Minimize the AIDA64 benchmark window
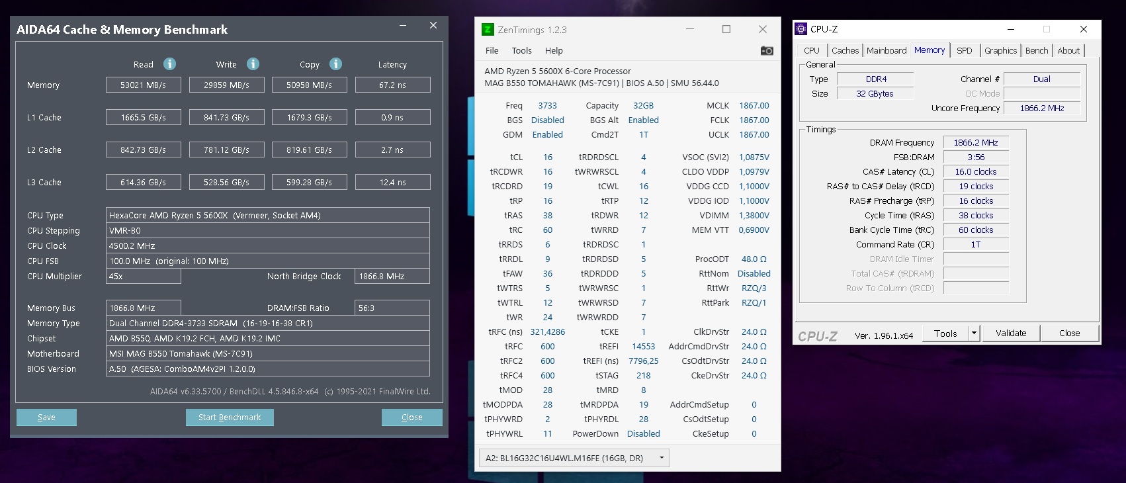The width and height of the screenshot is (1126, 483). pos(403,25)
